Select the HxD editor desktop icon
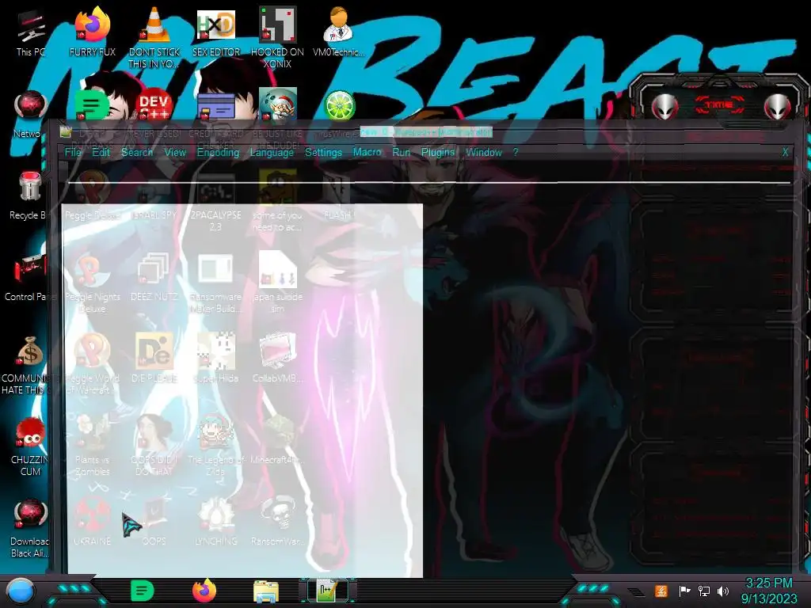The width and height of the screenshot is (811, 608). coord(216,32)
